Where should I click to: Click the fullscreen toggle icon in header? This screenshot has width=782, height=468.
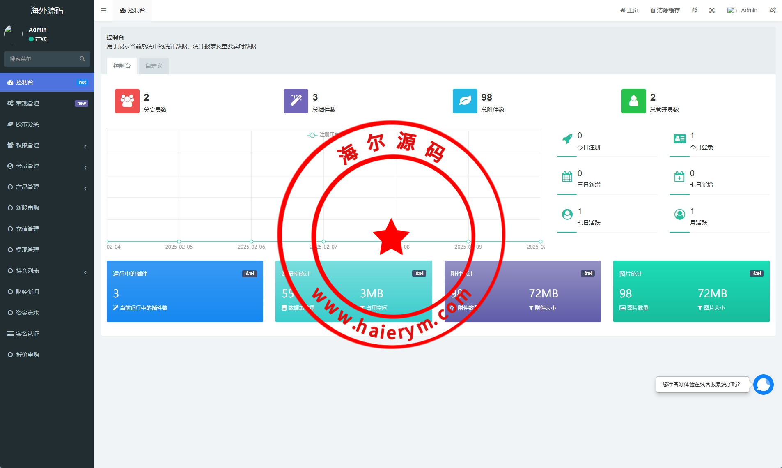[712, 10]
